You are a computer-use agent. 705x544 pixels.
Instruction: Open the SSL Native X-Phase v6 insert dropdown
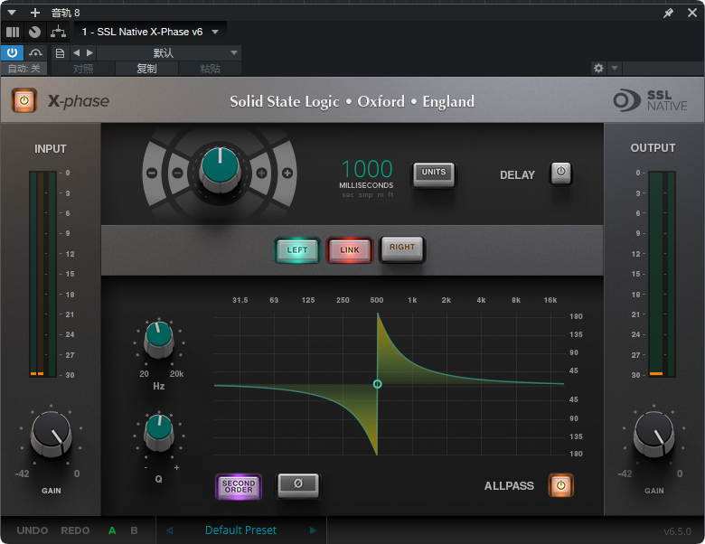(x=150, y=32)
